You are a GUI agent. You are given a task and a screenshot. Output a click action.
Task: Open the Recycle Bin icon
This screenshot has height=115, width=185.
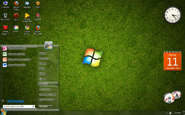(x=5, y=17)
